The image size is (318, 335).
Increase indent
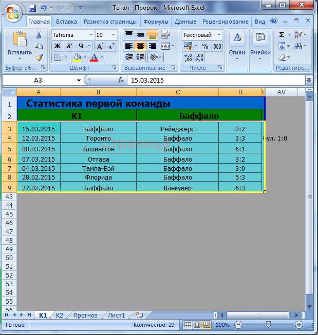coord(141,57)
